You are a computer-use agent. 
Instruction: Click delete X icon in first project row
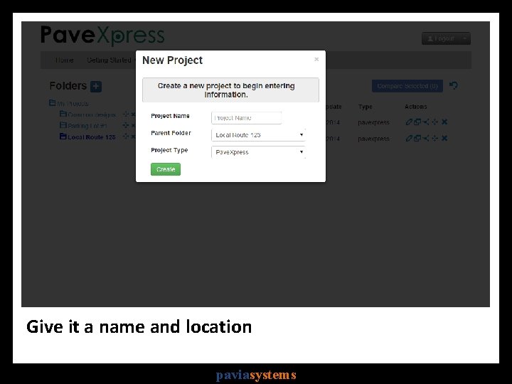(x=444, y=122)
